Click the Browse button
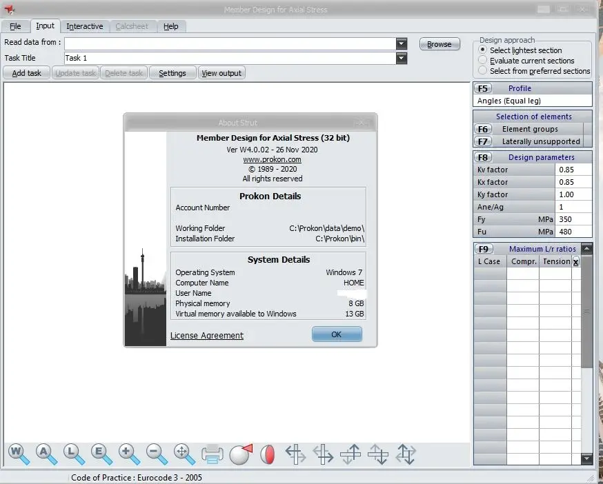This screenshot has height=484, width=603. pos(439,44)
